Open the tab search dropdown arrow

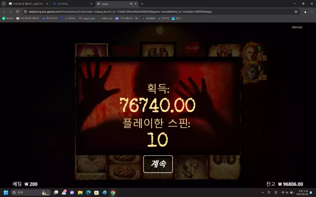[x=4, y=4]
